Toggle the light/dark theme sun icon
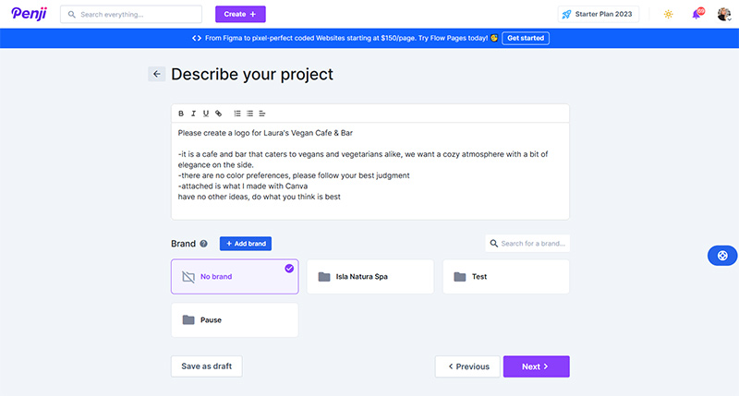This screenshot has height=396, width=739. [x=668, y=14]
